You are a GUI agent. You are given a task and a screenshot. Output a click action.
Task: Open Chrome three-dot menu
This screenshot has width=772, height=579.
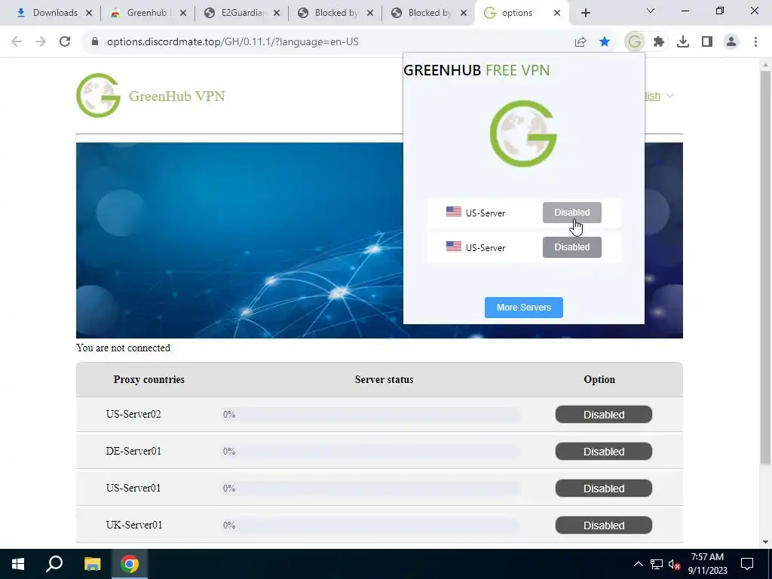pyautogui.click(x=755, y=42)
